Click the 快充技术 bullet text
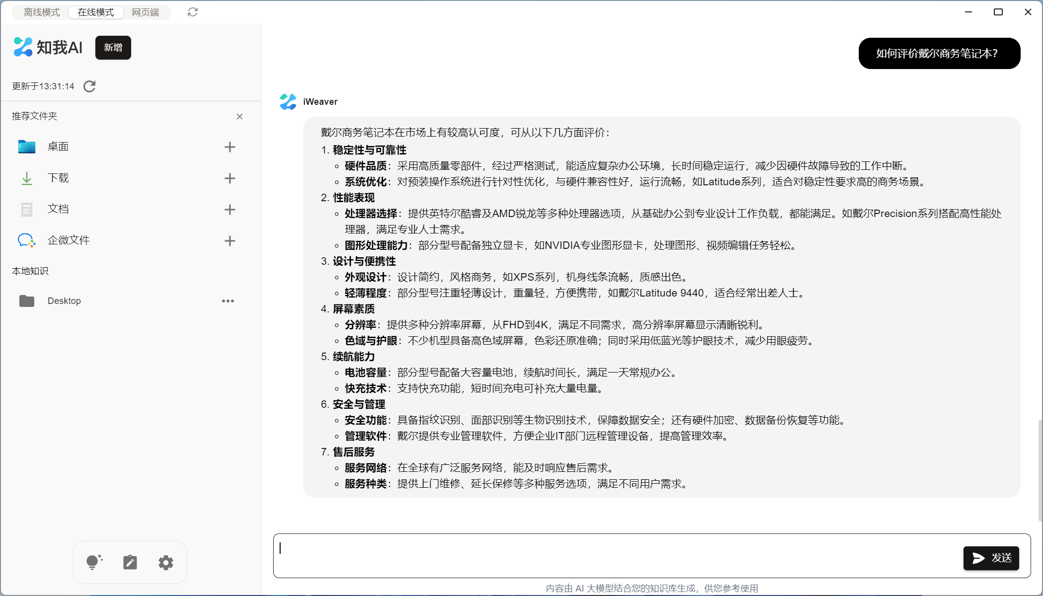 tap(476, 388)
